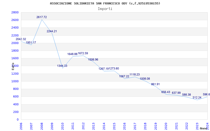Select the 2017 x-axis year label
The width and height of the screenshot is (210, 131).
(x=135, y=126)
